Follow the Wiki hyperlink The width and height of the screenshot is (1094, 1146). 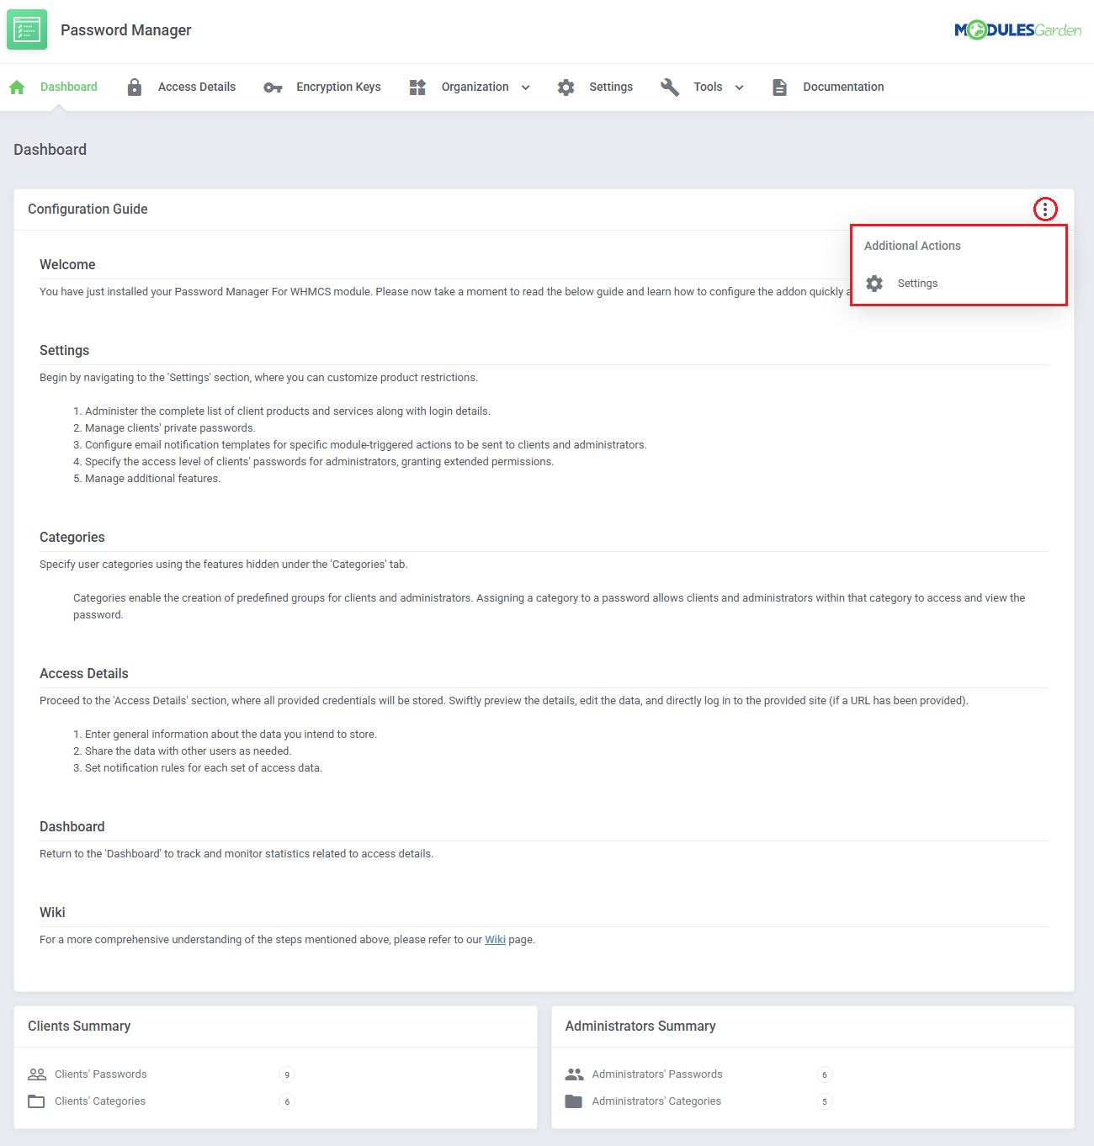click(x=495, y=940)
